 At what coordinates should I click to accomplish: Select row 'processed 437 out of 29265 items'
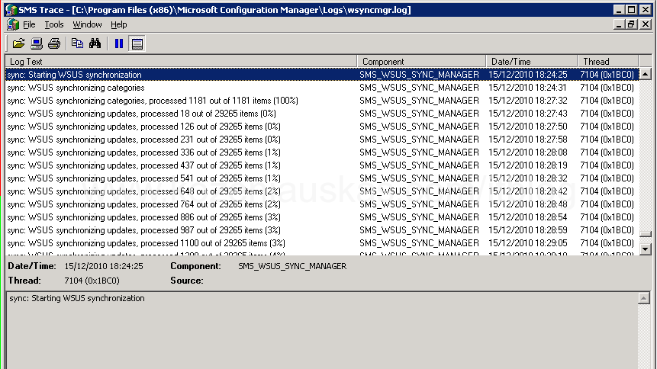pyautogui.click(x=322, y=165)
